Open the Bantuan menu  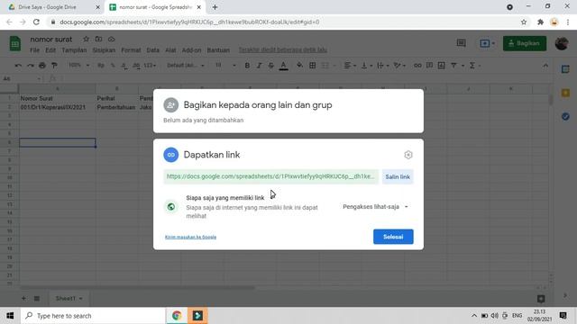coord(218,50)
